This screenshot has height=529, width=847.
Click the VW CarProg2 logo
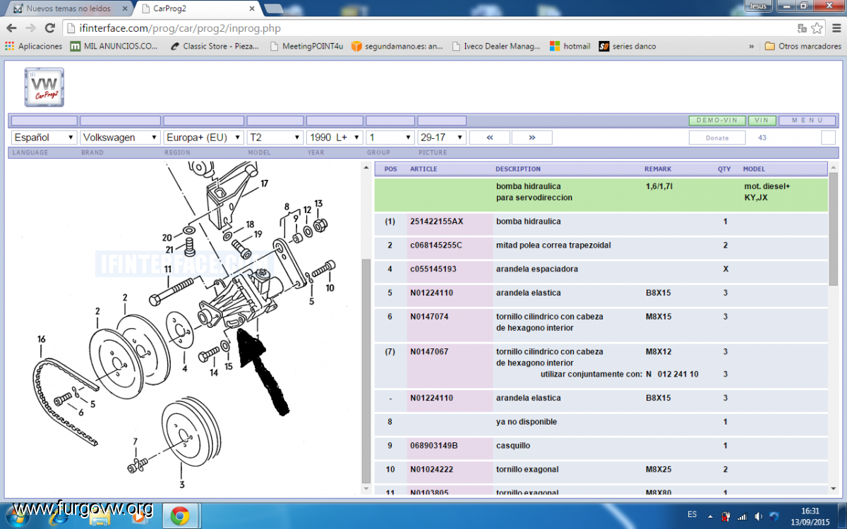[44, 88]
